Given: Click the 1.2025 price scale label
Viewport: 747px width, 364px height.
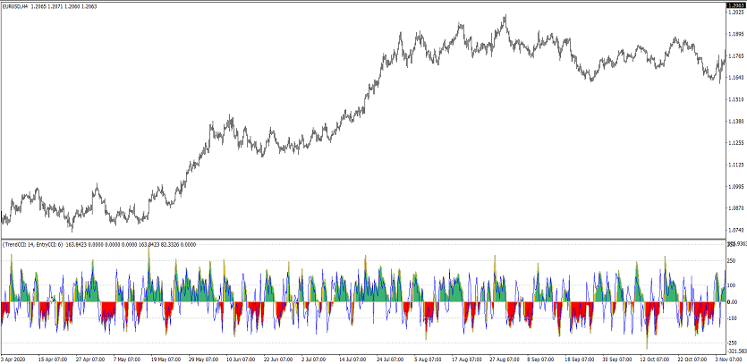Looking at the screenshot, I should (735, 13).
